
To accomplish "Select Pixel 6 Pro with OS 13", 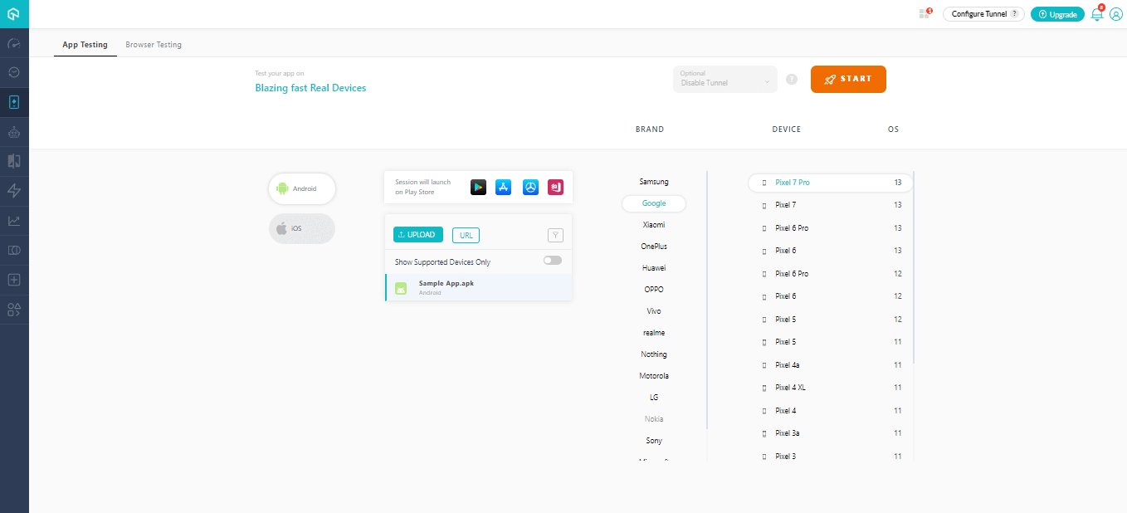I will [830, 228].
